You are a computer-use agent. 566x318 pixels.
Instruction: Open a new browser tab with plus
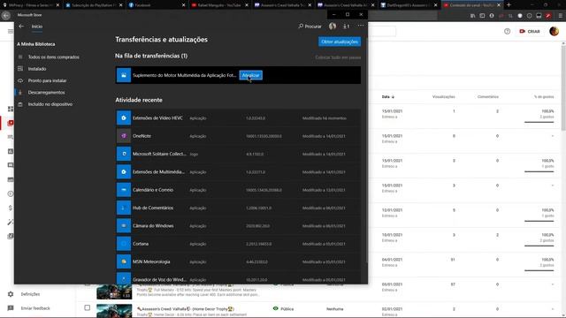coord(509,5)
